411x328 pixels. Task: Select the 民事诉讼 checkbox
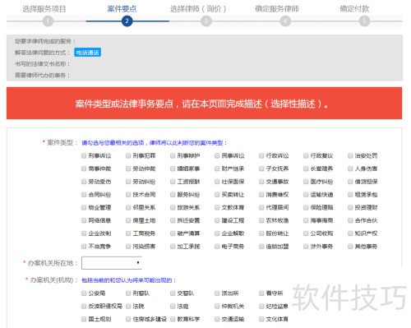[217, 155]
